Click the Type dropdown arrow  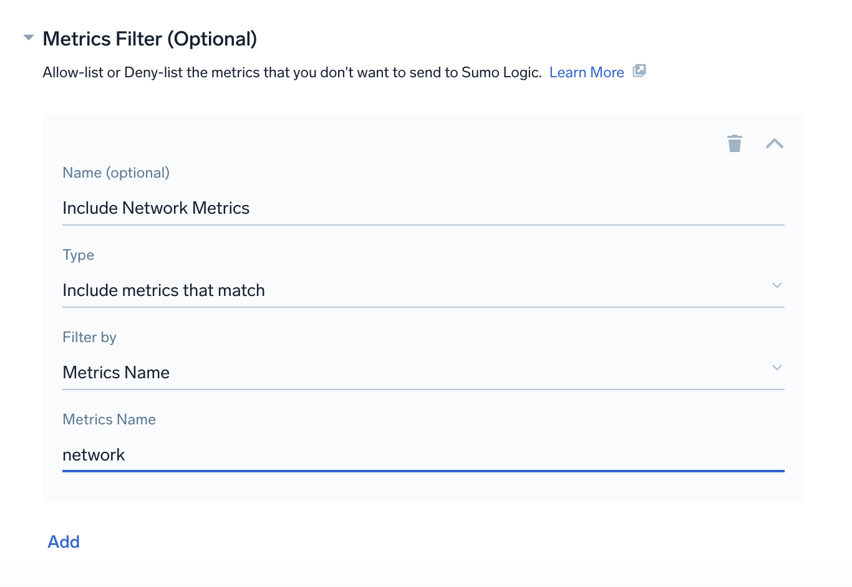[x=777, y=285]
